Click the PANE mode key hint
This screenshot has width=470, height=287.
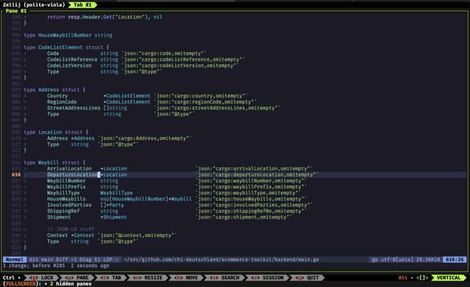click(77, 278)
